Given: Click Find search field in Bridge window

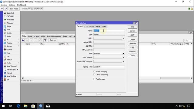Looking at the screenshot, I should click(188, 41).
